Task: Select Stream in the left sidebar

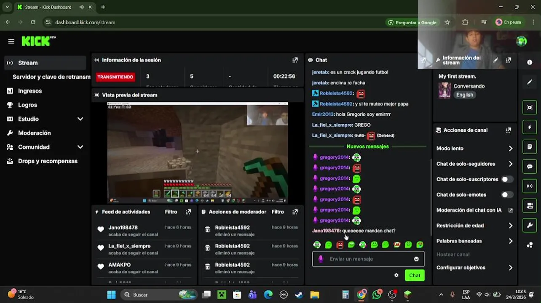Action: (x=45, y=63)
